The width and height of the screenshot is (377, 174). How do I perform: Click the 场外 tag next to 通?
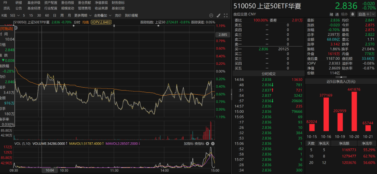(344, 14)
